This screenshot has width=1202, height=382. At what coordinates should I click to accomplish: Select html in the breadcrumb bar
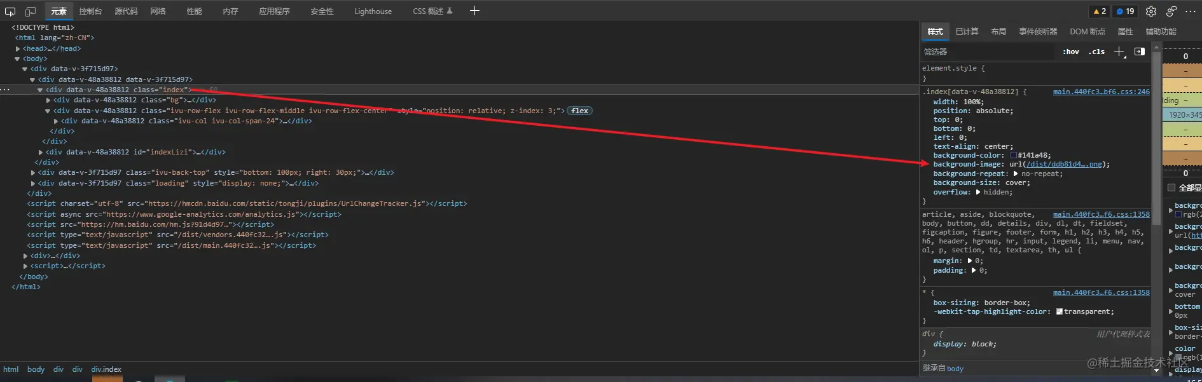[11, 369]
